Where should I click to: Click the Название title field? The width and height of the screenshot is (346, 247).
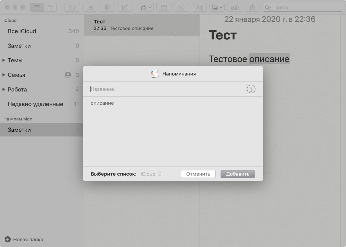coord(166,89)
